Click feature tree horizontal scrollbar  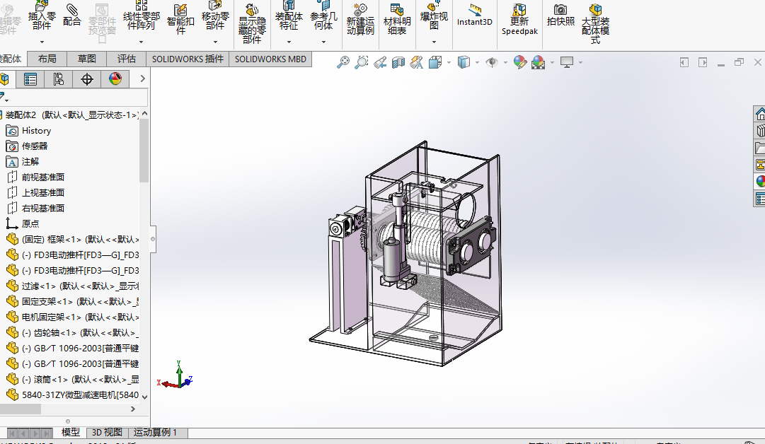(21, 409)
